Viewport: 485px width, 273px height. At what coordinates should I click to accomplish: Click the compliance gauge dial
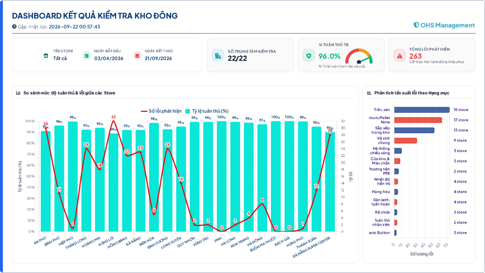(x=359, y=56)
